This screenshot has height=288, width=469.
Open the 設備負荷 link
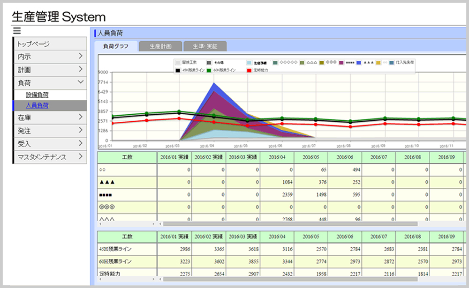tap(37, 95)
